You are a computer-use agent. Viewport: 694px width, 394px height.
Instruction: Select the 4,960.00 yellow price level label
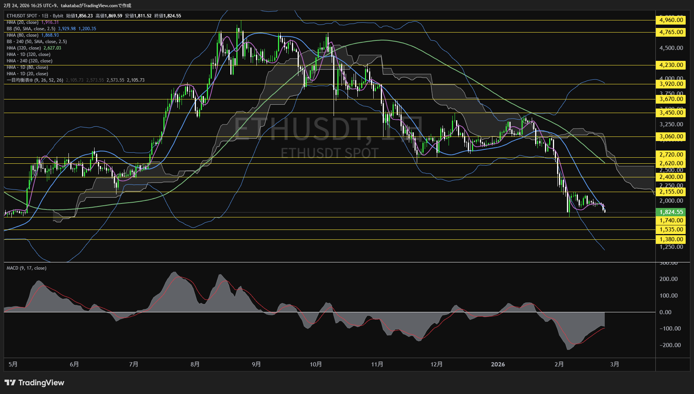click(671, 20)
